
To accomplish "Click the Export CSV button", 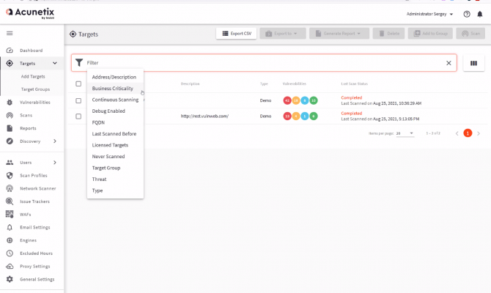I will 237,34.
